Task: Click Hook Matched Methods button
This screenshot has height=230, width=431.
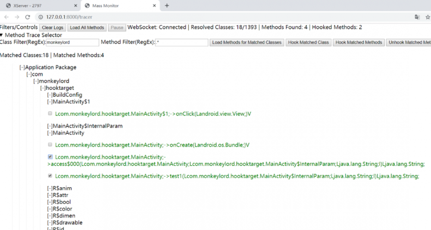Action: click(x=359, y=42)
